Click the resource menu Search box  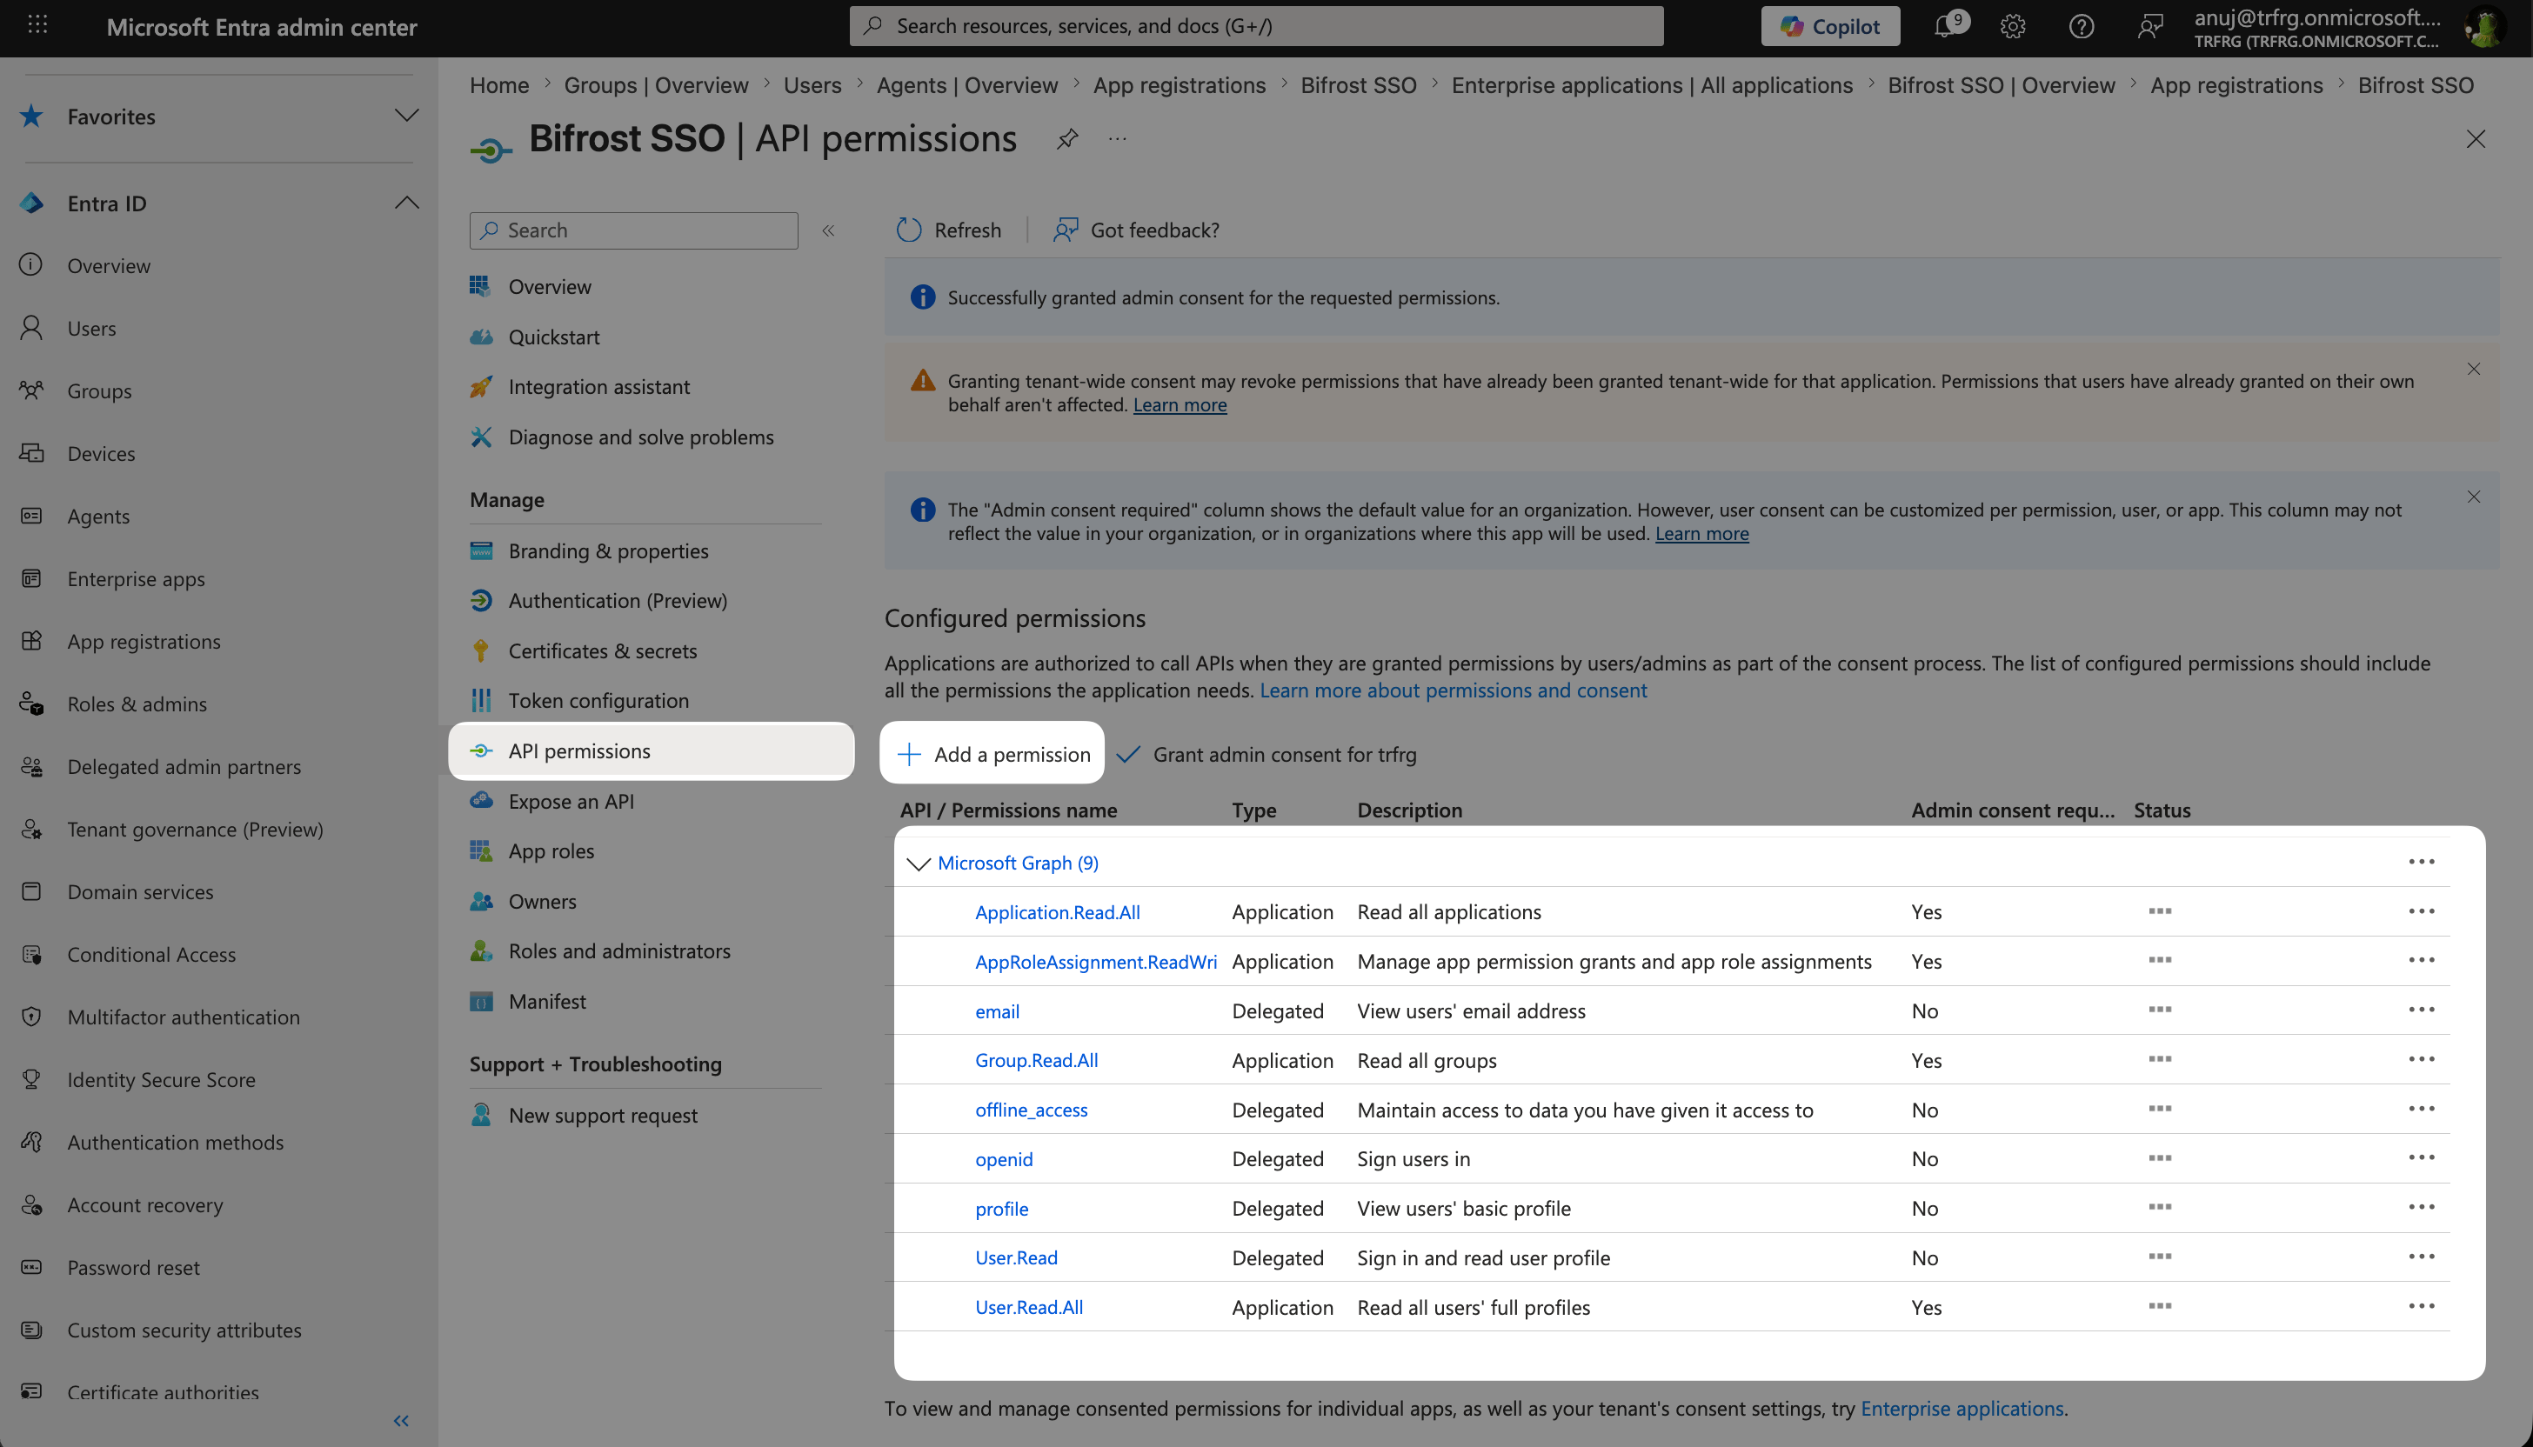633,230
